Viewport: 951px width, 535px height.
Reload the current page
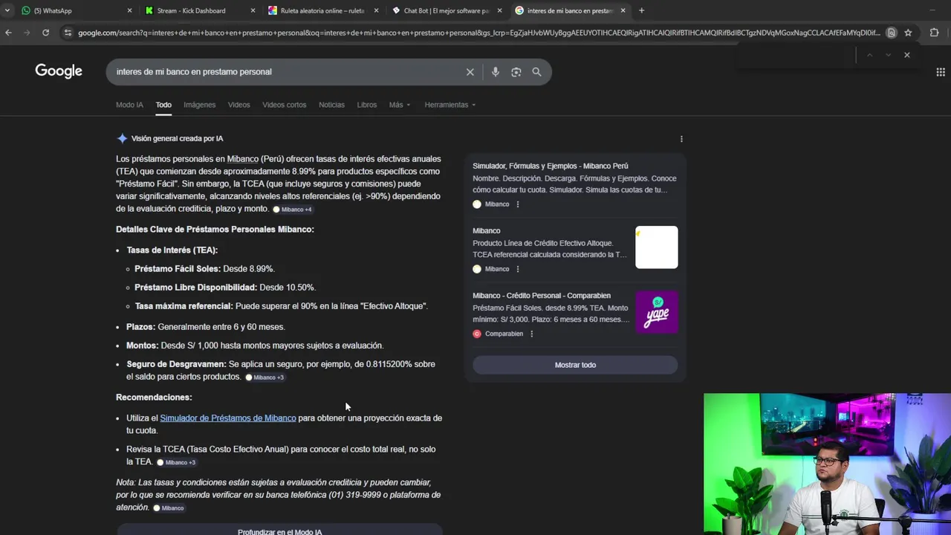pyautogui.click(x=45, y=33)
